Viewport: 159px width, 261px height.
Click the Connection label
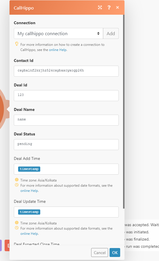25,23
